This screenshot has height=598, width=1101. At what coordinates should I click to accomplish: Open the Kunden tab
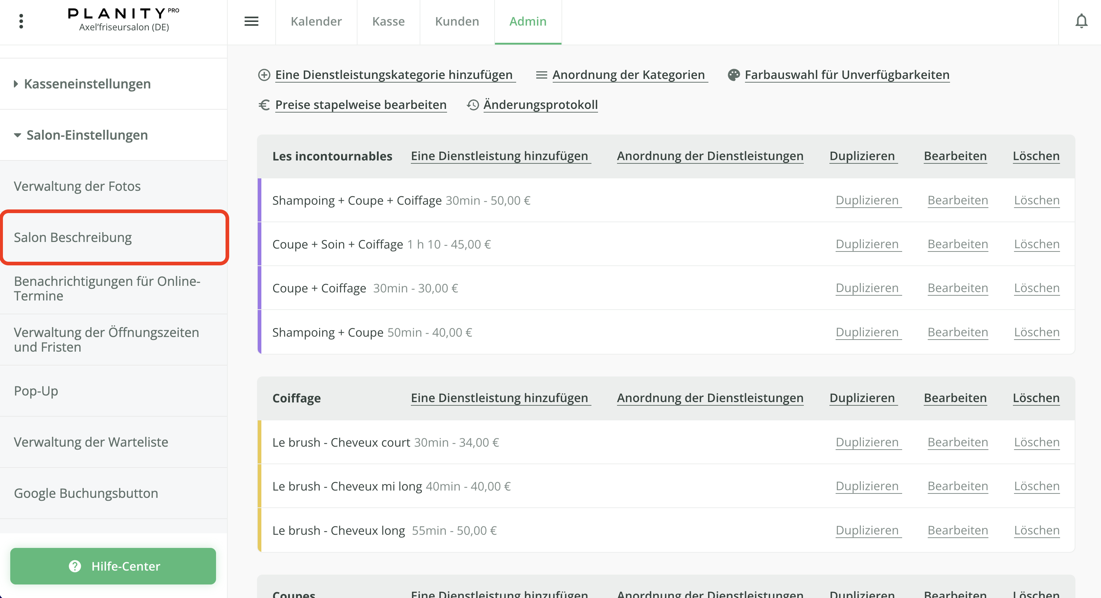tap(457, 21)
